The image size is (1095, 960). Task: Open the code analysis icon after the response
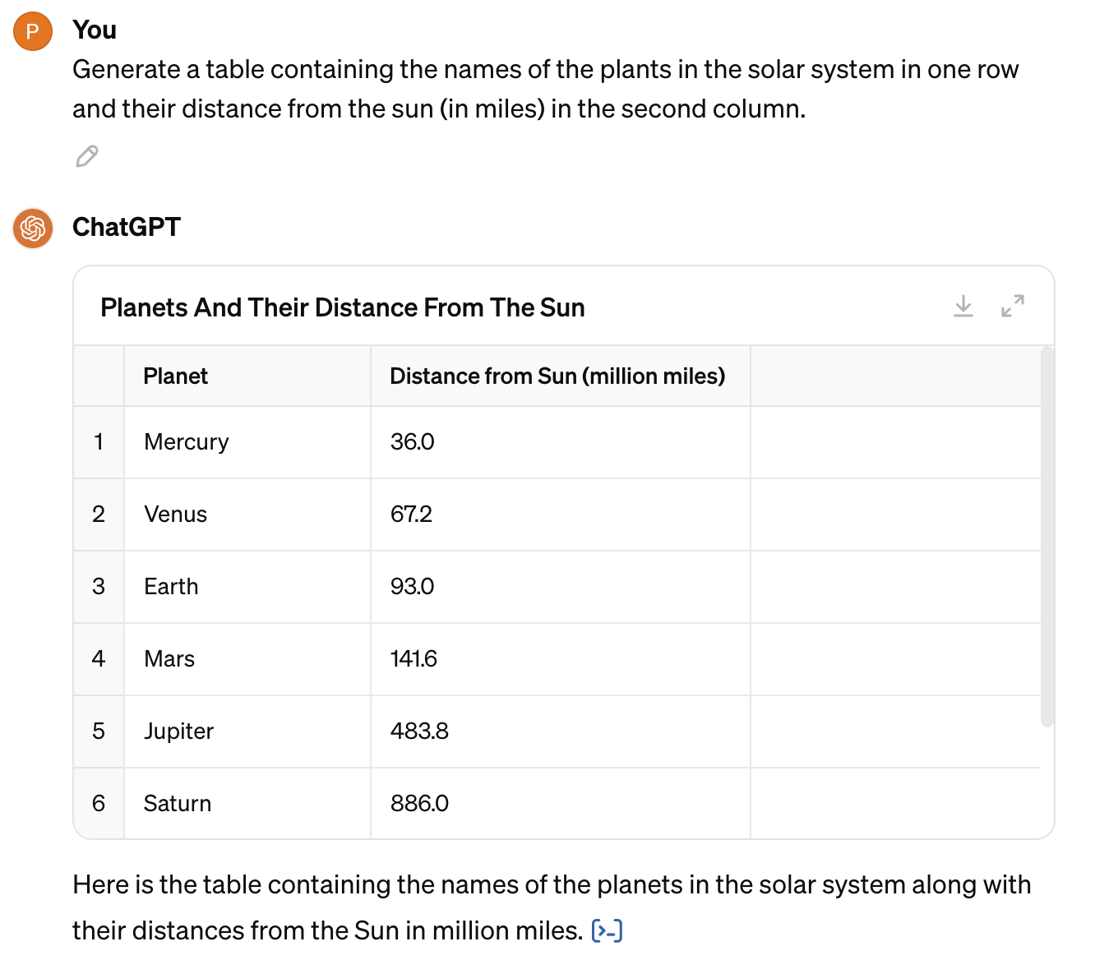pos(608,930)
